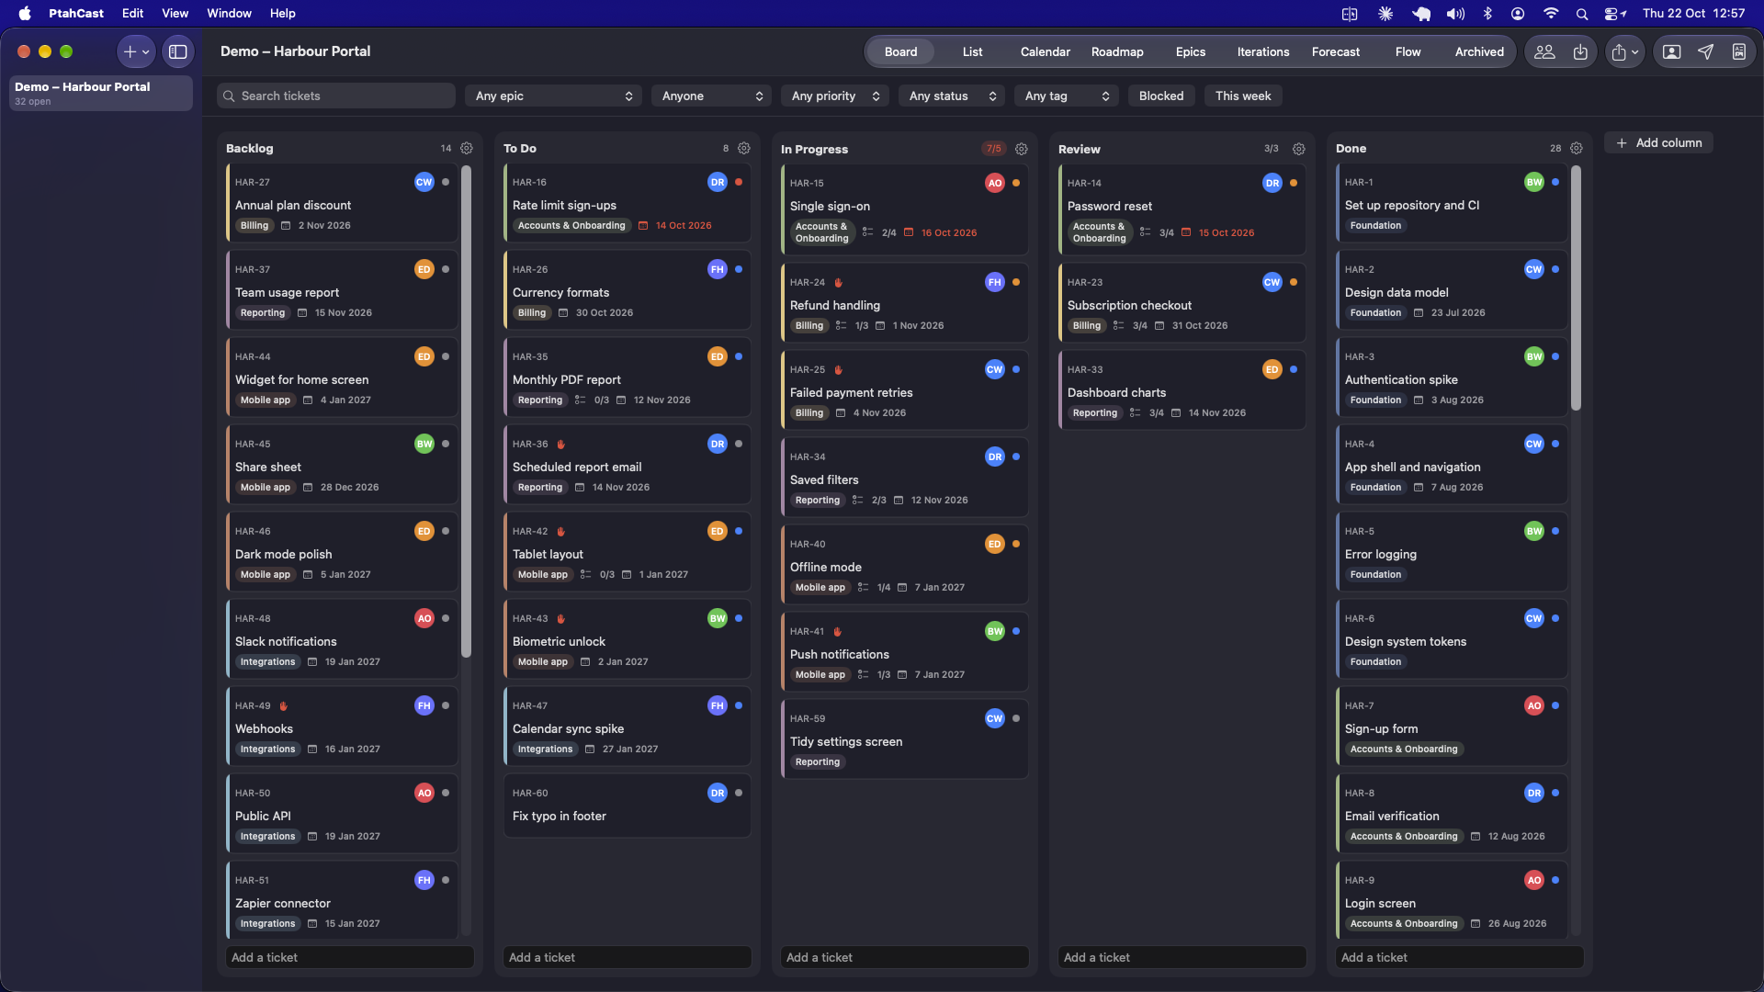Image resolution: width=1764 pixels, height=992 pixels.
Task: Click the presentation mode icon
Action: 1672,52
